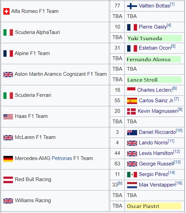Image resolution: width=186 pixels, height=213 pixels.
Task: Select the green Fernando Alonso entry
Action: pos(154,59)
